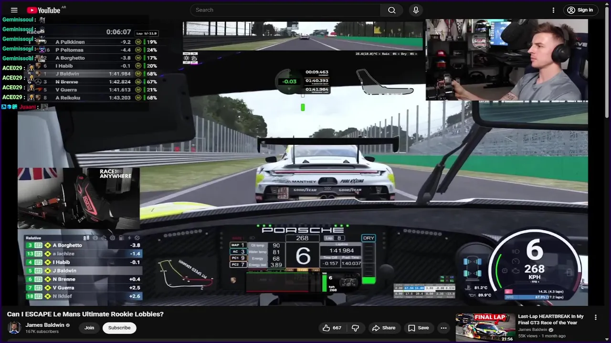Like the video with thumbs up

click(x=331, y=328)
